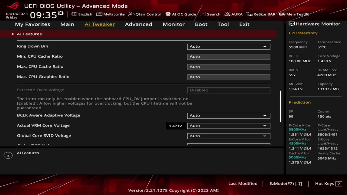The image size is (347, 195).
Task: Switch to the Main tab
Action: (67, 24)
